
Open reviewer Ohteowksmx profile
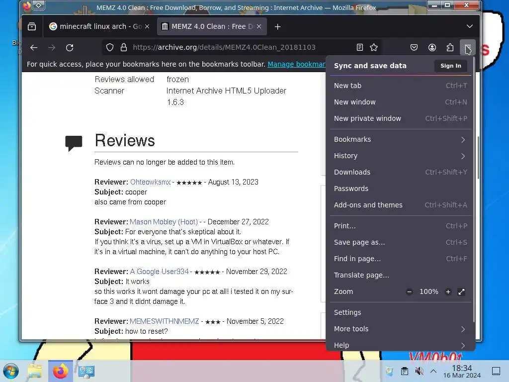click(150, 182)
